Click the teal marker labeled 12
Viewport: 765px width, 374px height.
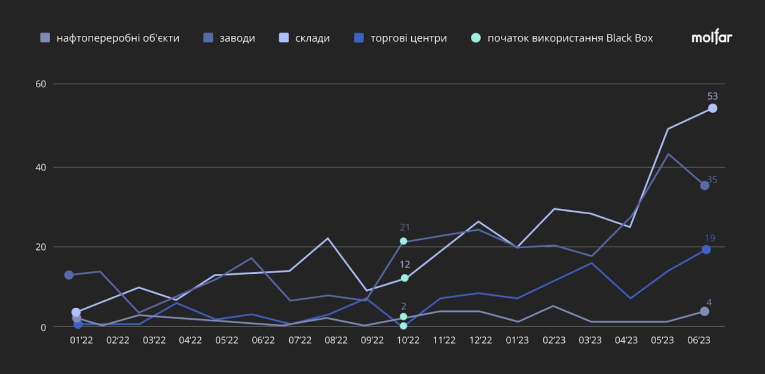click(405, 278)
